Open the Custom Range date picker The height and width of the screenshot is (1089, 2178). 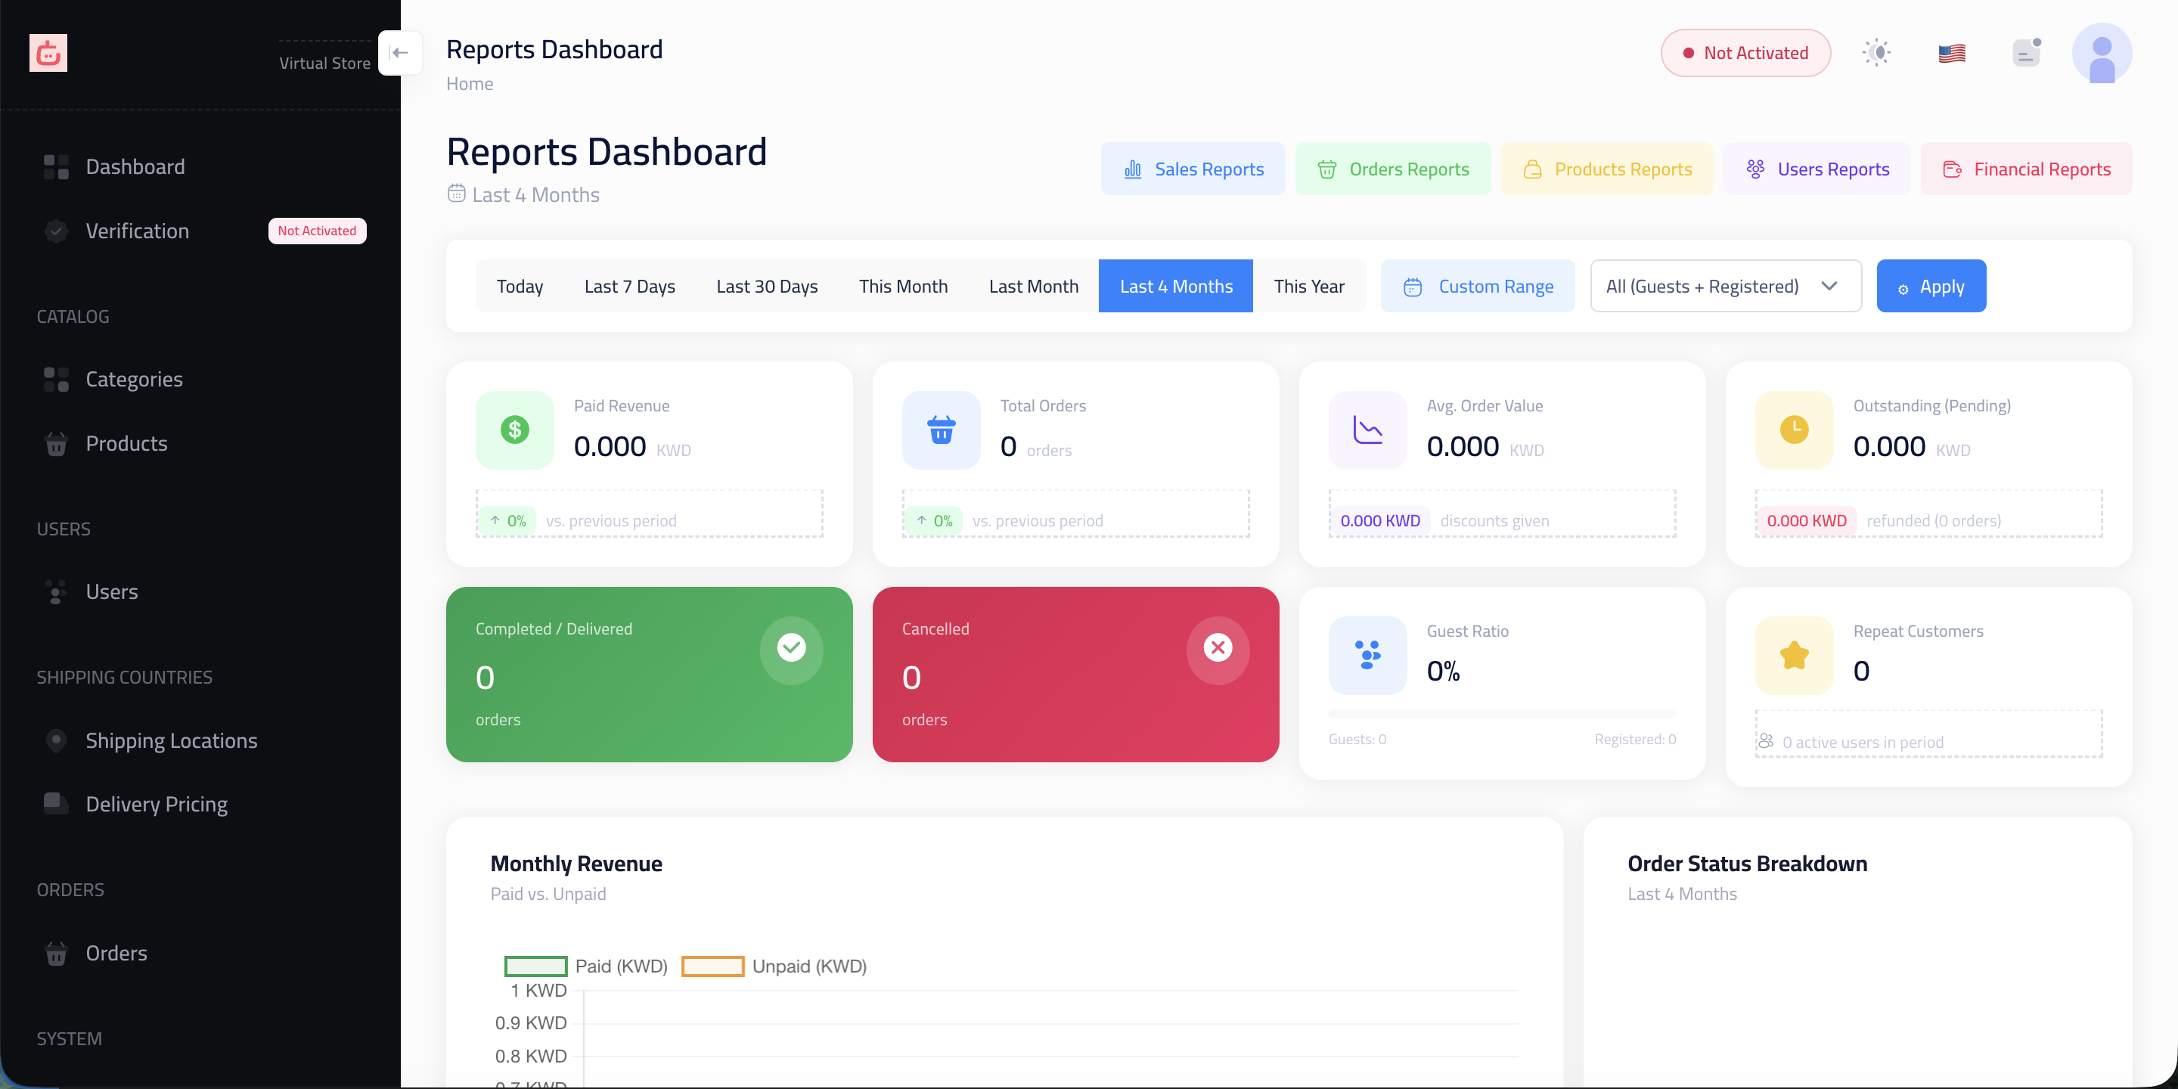pos(1477,286)
